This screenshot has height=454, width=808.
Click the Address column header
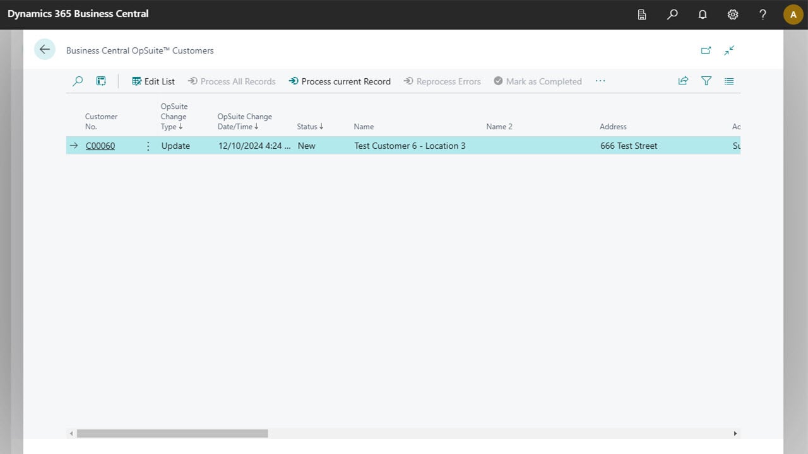tap(613, 127)
